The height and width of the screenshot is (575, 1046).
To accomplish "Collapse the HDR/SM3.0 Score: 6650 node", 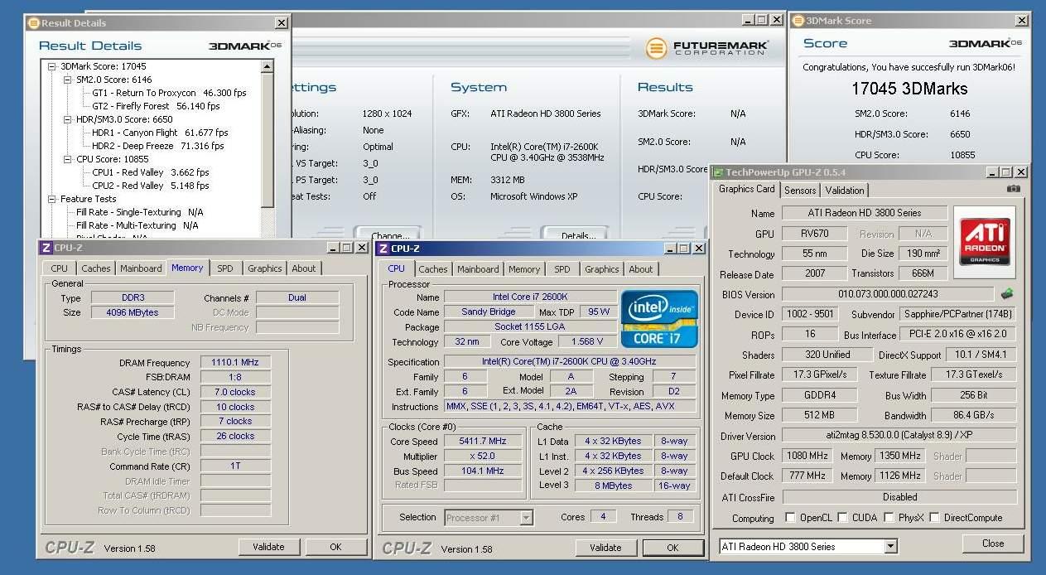I will [x=68, y=119].
